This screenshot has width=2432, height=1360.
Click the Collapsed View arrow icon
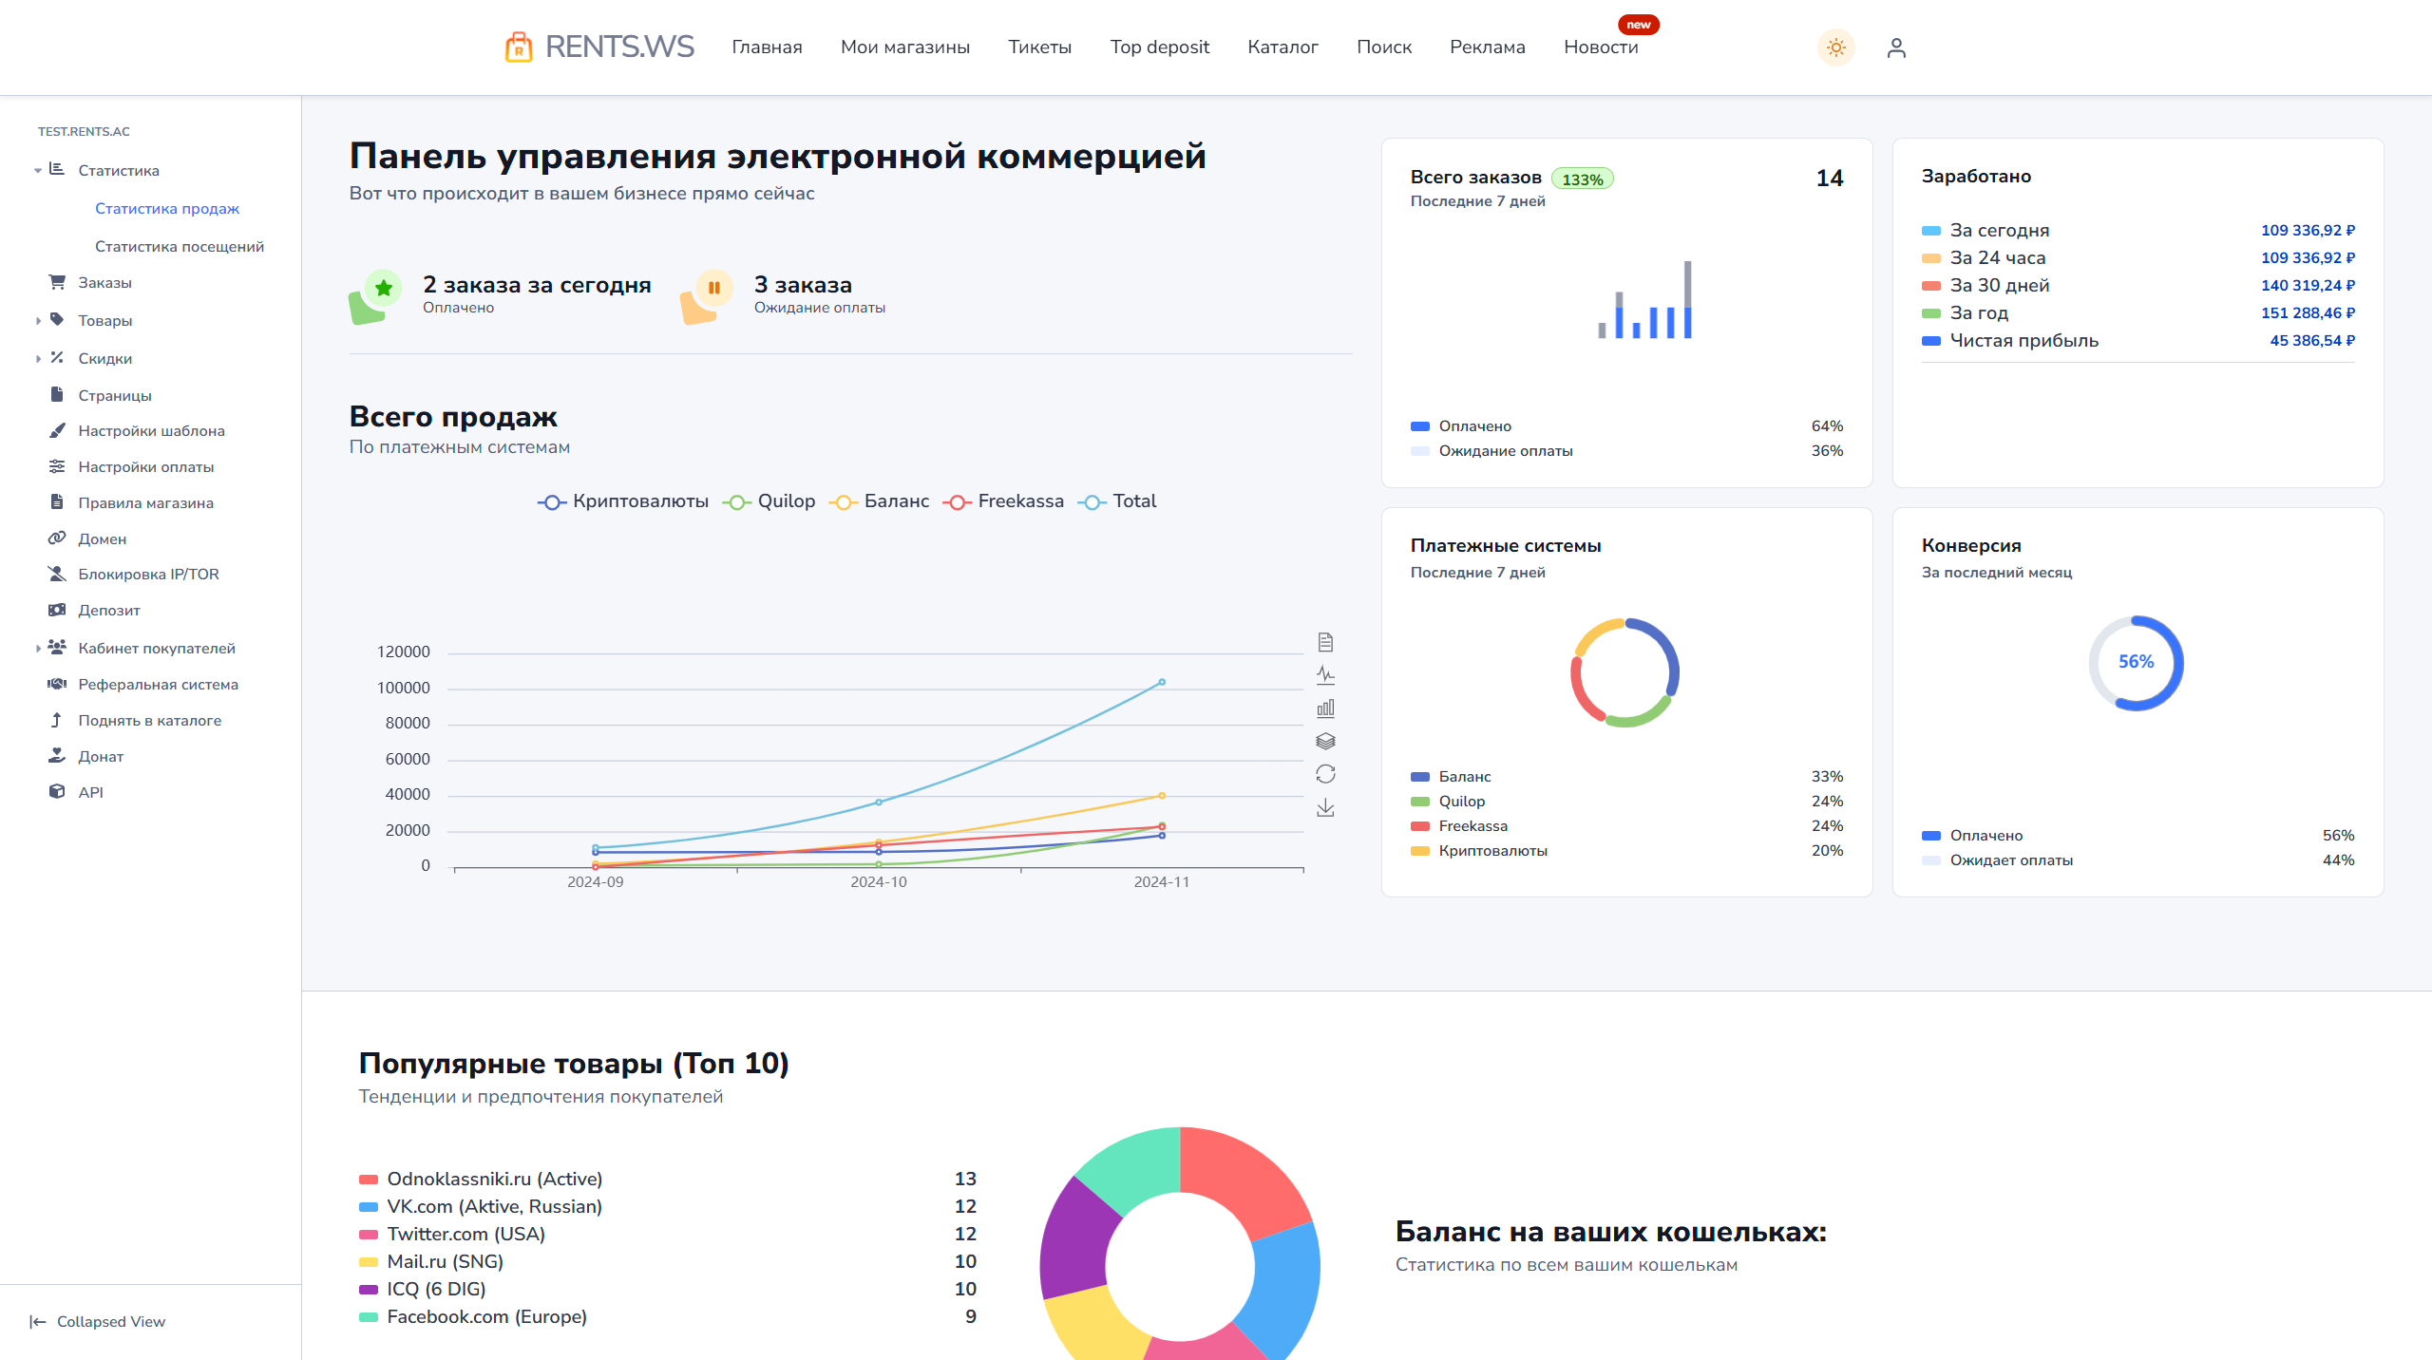pyautogui.click(x=38, y=1321)
